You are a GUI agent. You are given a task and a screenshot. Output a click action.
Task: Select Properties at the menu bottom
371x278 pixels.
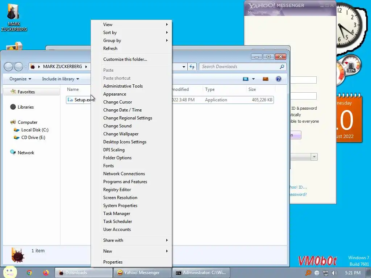coord(131,262)
